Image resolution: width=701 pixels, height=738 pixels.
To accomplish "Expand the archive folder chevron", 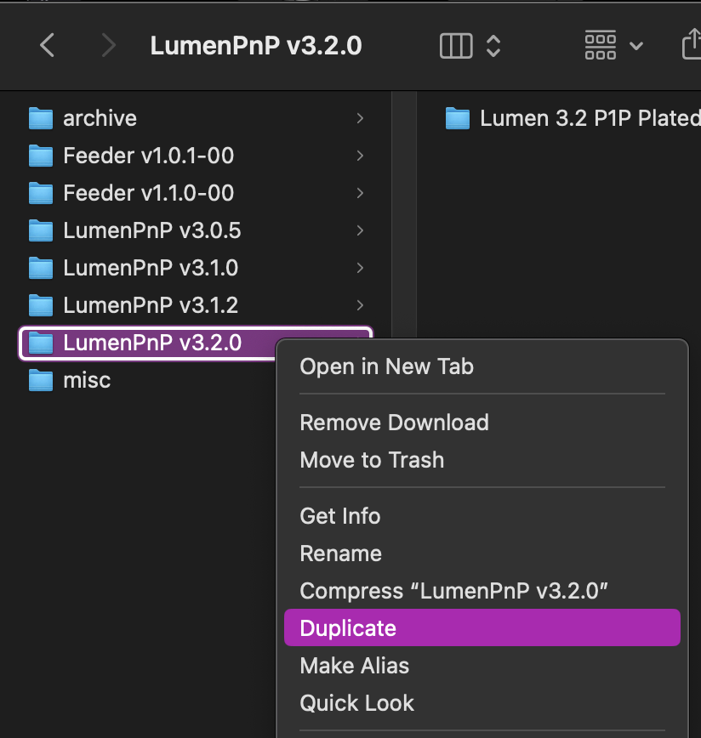I will tap(361, 118).
